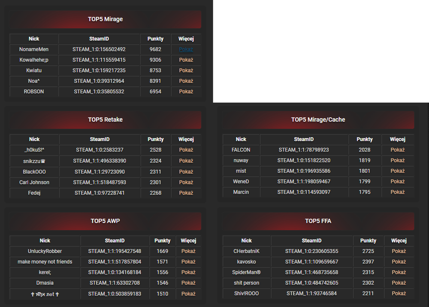Click nick FALCON in Mirage/Cache table
Viewport: 429px width, 307px height.
click(241, 150)
